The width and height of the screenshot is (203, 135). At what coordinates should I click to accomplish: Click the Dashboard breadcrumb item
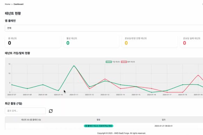[x=18, y=4]
